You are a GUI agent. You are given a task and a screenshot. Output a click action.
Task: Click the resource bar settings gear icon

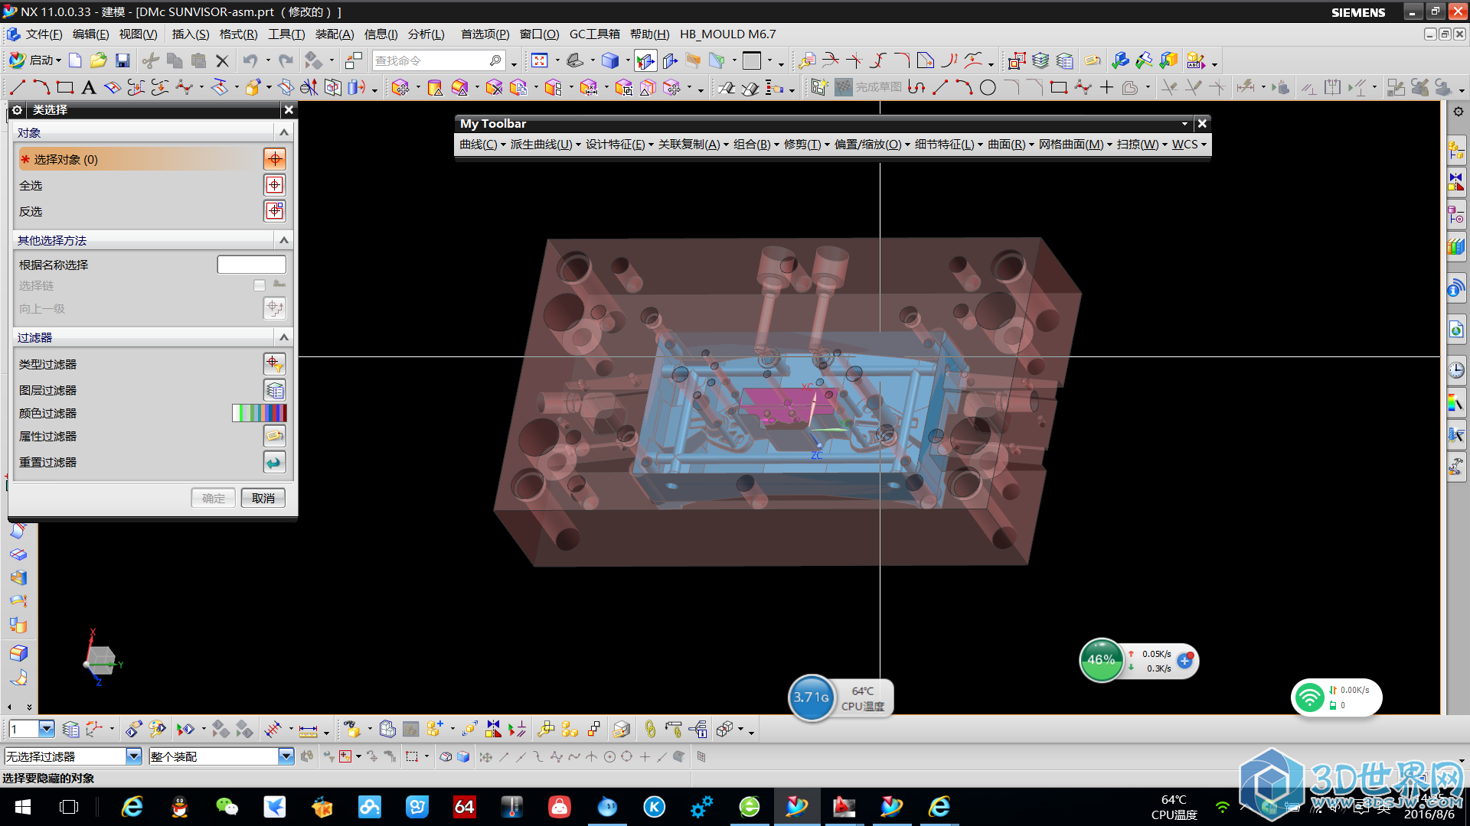point(1458,112)
